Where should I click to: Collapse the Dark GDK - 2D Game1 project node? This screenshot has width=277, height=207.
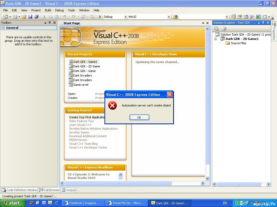click(x=216, y=39)
